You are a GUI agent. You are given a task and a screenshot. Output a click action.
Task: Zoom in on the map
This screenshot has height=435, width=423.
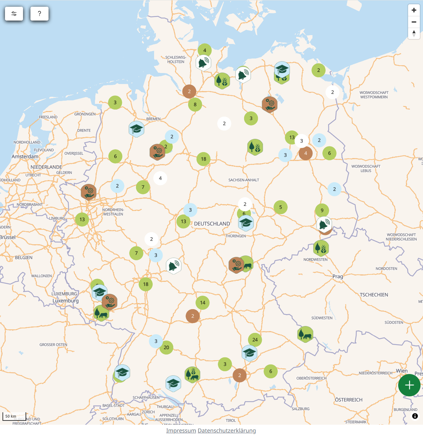coord(414,10)
